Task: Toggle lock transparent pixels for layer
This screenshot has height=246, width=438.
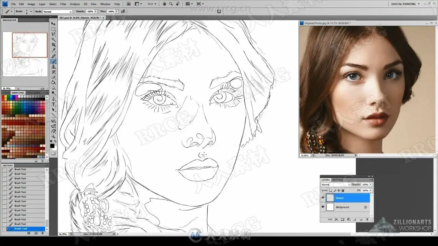Action: pos(330,190)
